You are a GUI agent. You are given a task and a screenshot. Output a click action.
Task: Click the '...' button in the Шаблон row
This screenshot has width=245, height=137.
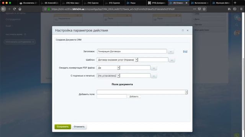[172, 60]
